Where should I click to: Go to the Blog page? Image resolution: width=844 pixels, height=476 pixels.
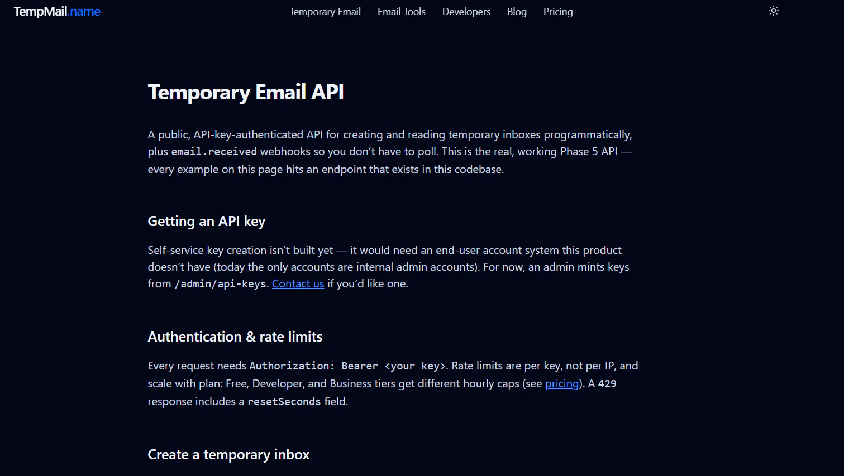517,12
